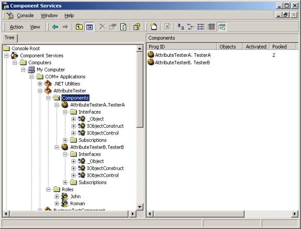This screenshot has width=301, height=229.
Task: Click the Delete X toolbar icon
Action: coord(103,27)
